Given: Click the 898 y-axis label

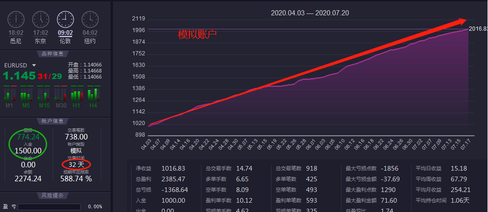Looking at the screenshot, I should [140, 135].
